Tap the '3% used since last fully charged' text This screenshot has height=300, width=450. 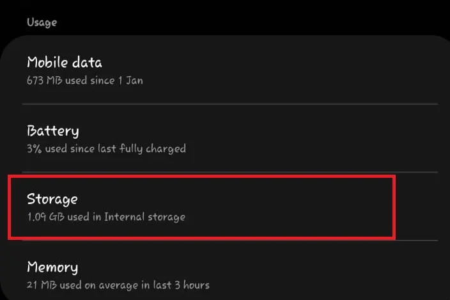click(106, 149)
